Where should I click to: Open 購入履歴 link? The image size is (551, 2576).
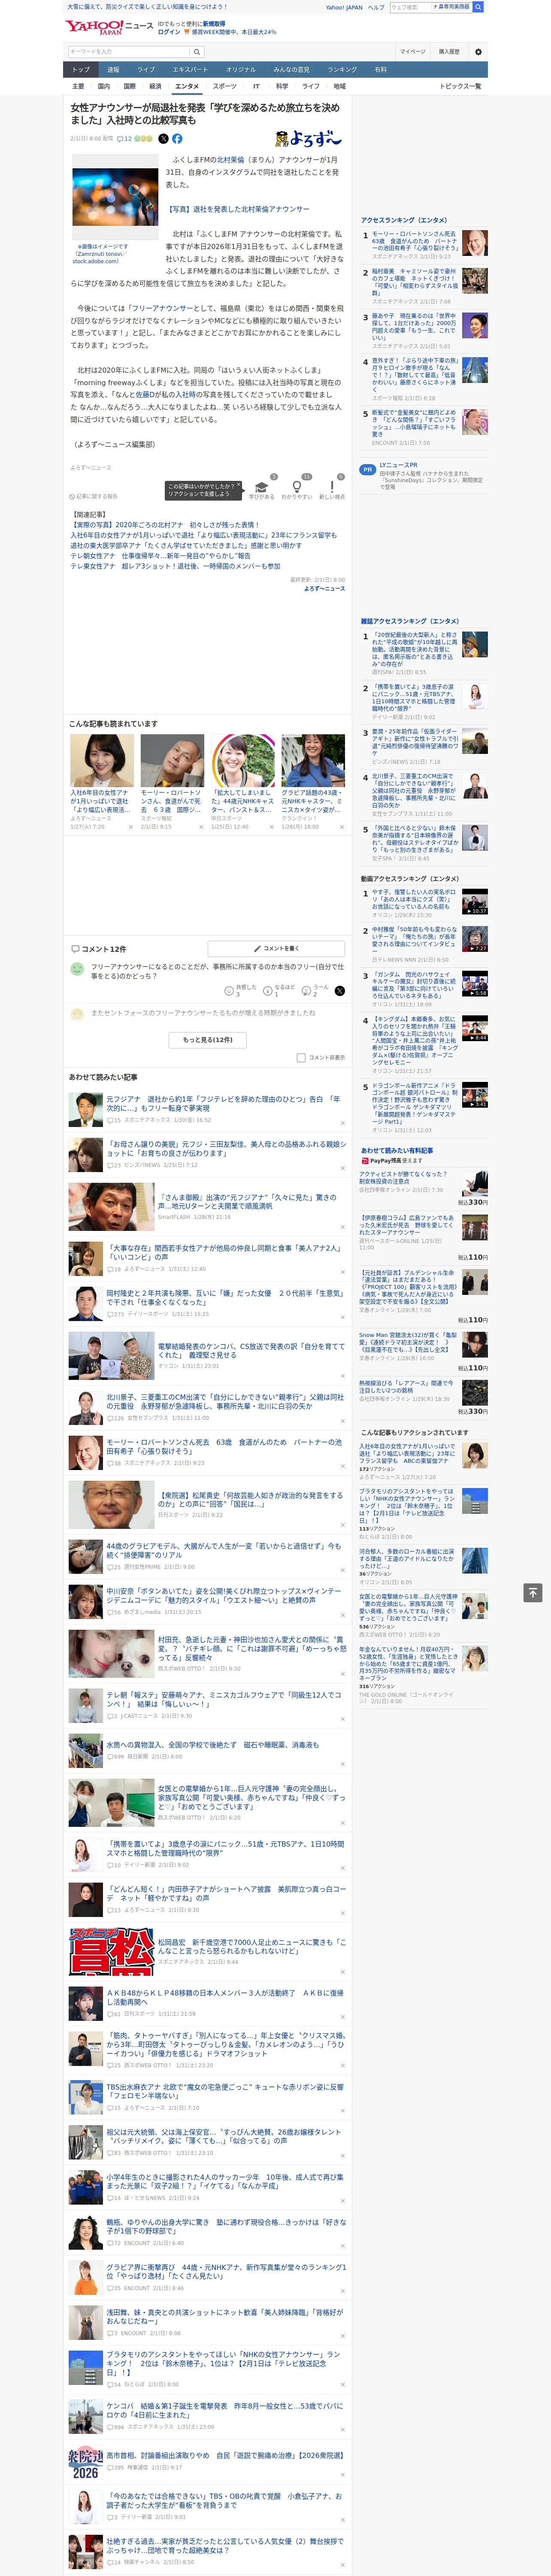click(449, 51)
